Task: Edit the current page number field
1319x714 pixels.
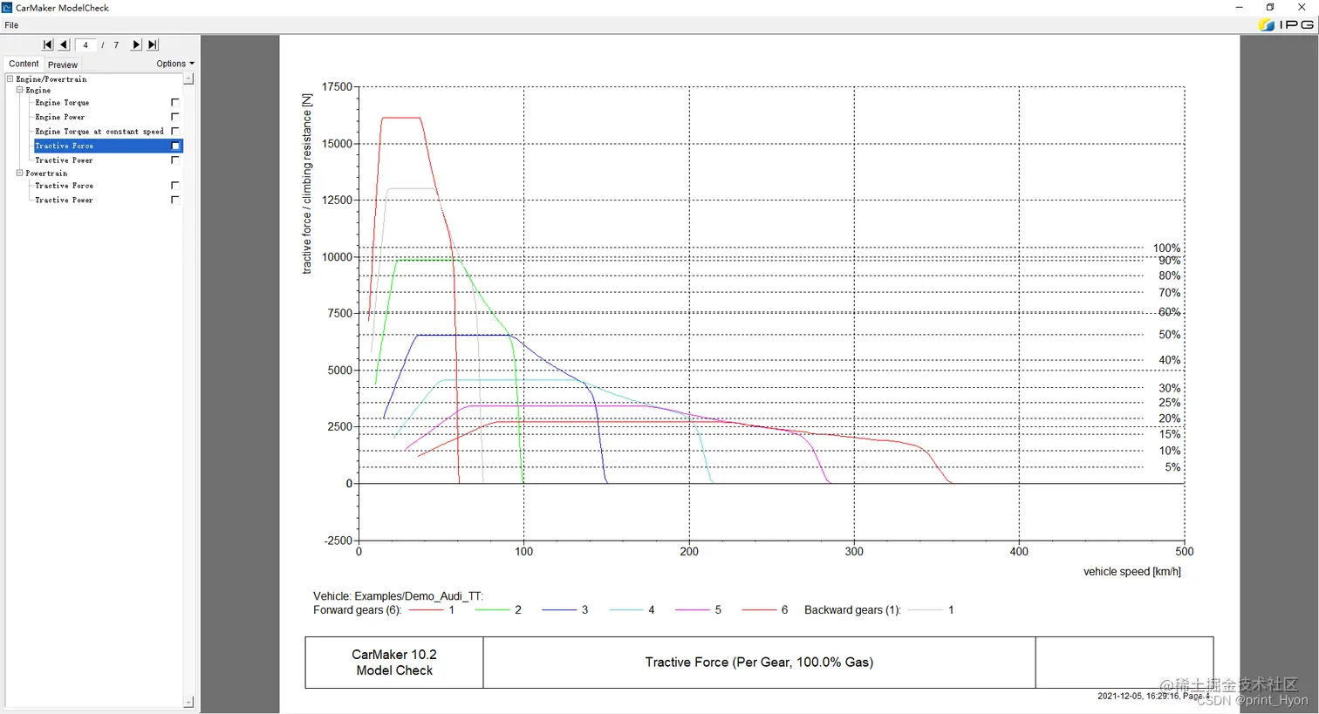Action: 85,44
